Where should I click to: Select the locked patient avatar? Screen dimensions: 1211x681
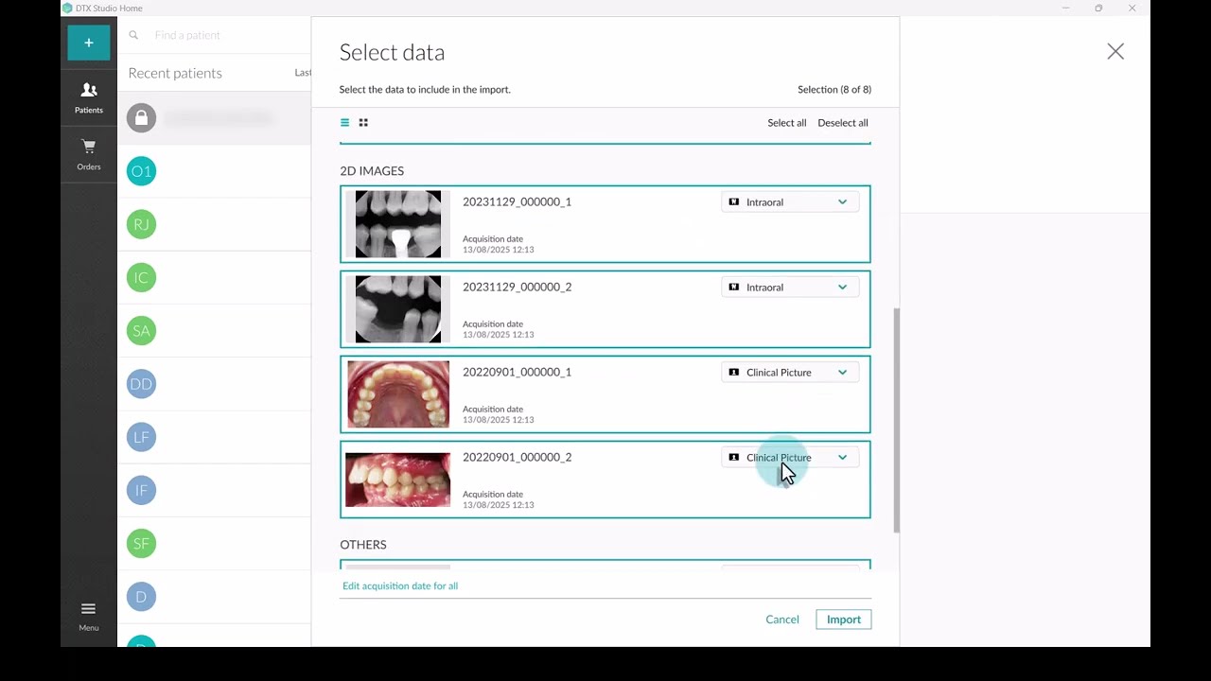141,118
